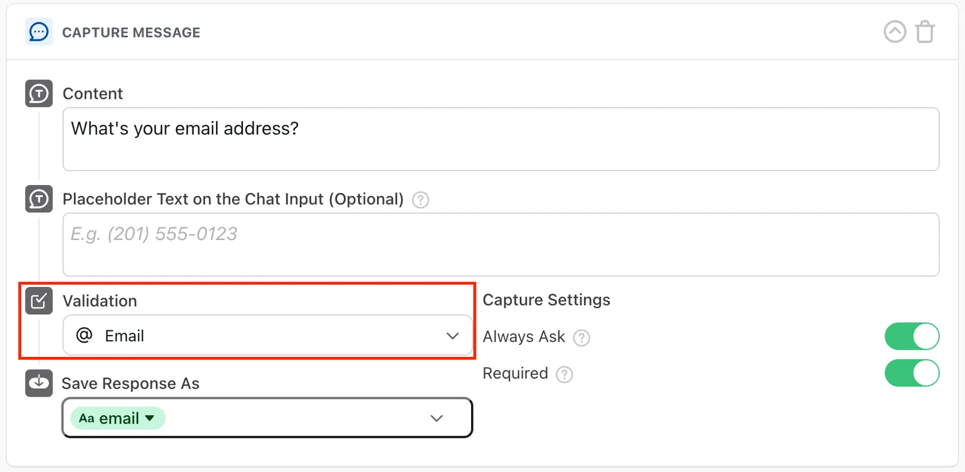Click the Capture Message chat bubble icon
This screenshot has height=472, width=965.
(39, 32)
